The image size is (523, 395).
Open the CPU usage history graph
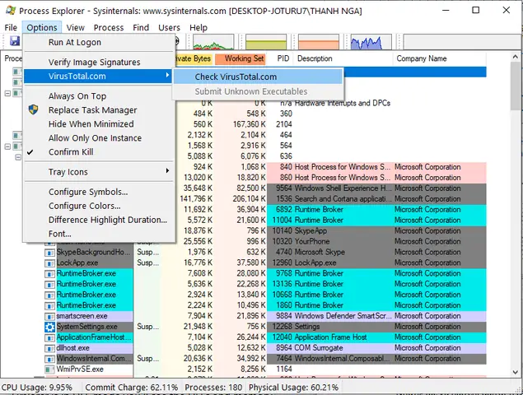pyautogui.click(x=213, y=42)
